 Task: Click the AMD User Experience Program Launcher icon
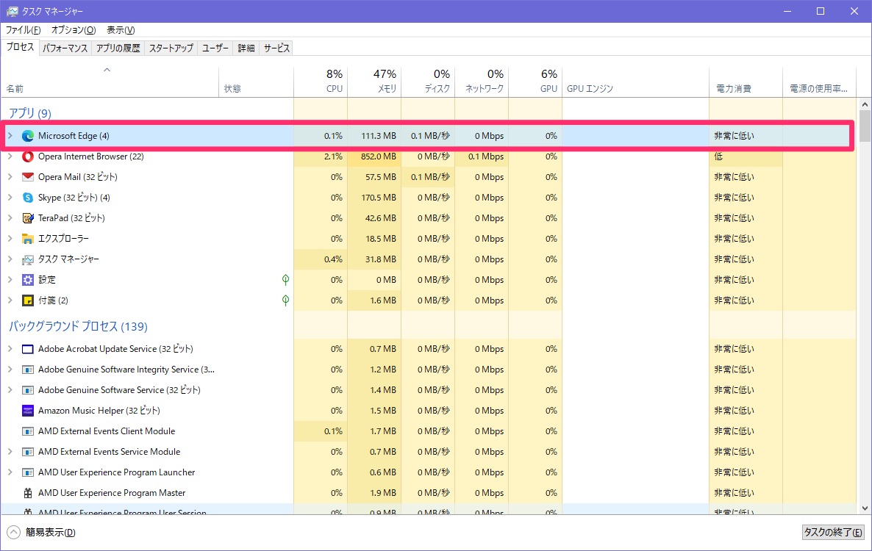pyautogui.click(x=28, y=472)
